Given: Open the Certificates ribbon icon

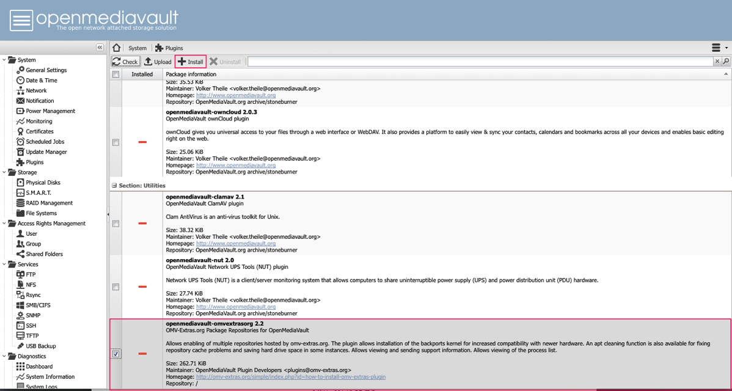Looking at the screenshot, I should click(20, 131).
